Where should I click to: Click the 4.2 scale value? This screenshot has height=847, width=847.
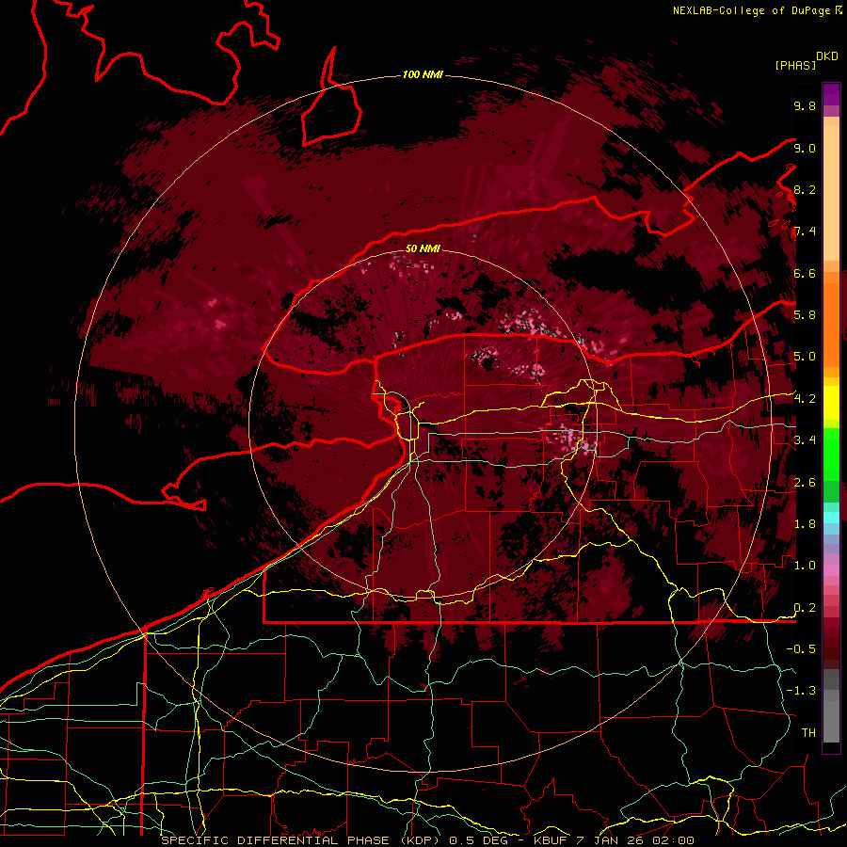[805, 399]
